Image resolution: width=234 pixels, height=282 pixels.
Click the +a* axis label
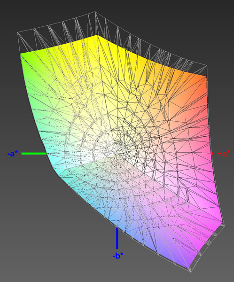coord(224,154)
